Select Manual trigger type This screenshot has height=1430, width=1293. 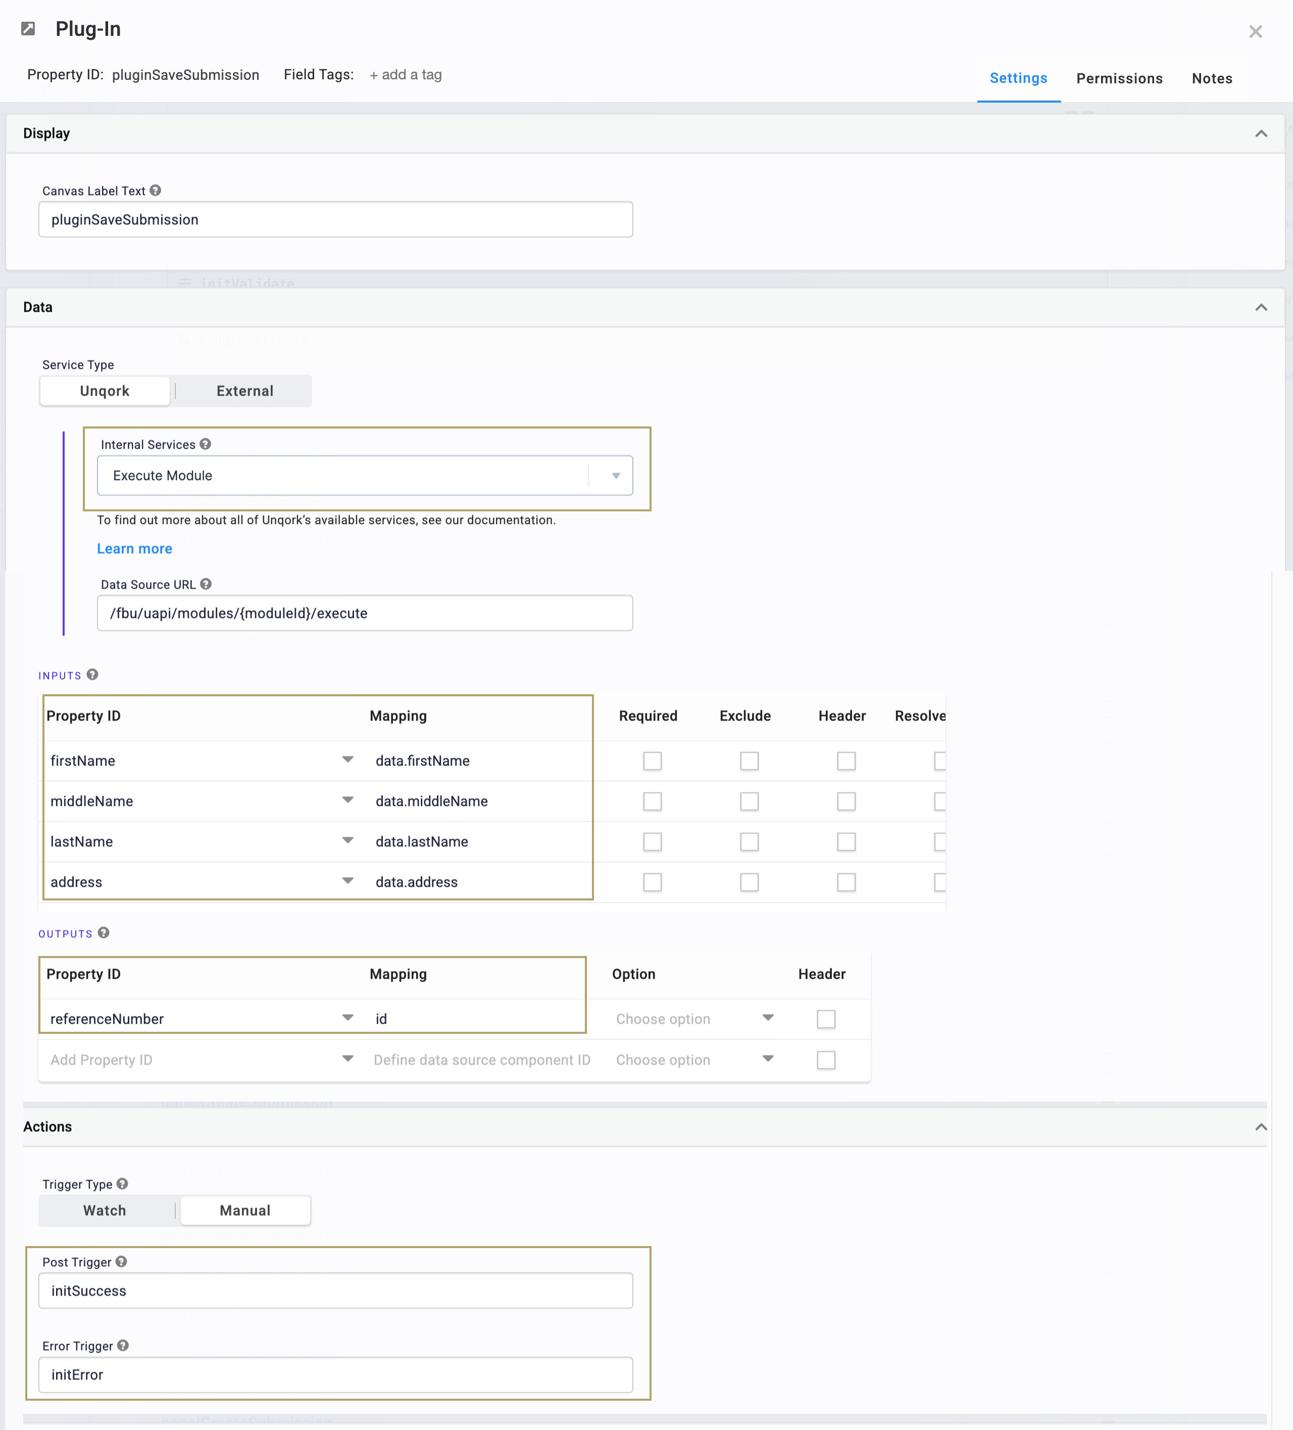(244, 1210)
